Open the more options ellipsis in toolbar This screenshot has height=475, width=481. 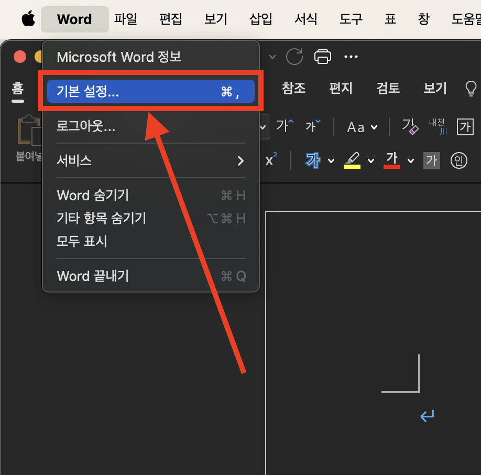tap(351, 57)
